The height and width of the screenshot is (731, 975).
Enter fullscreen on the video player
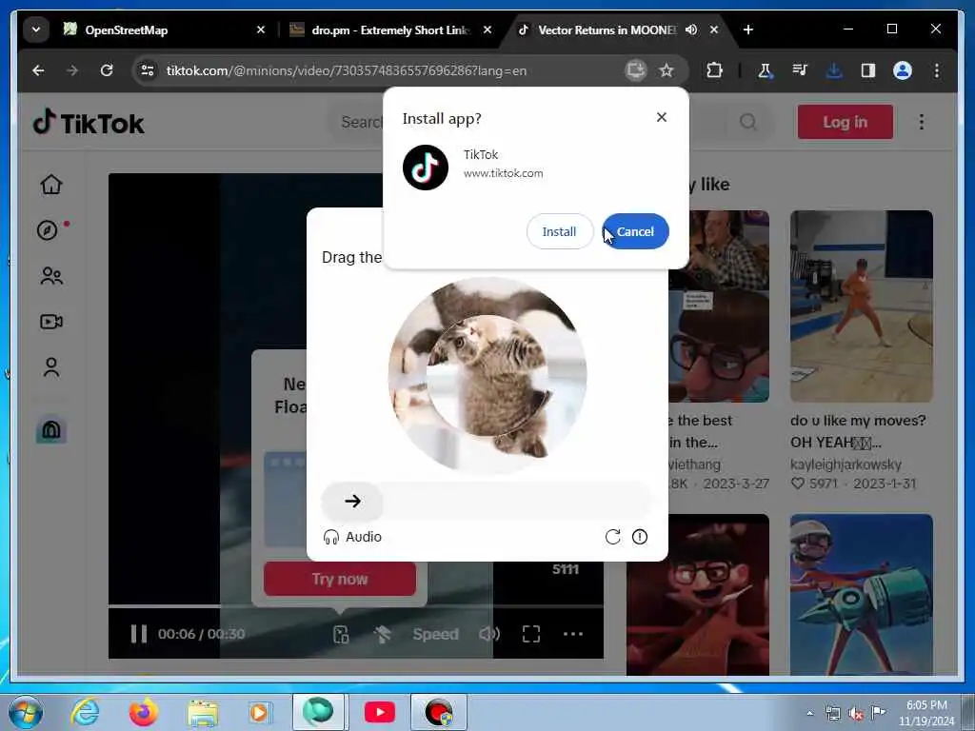point(531,634)
